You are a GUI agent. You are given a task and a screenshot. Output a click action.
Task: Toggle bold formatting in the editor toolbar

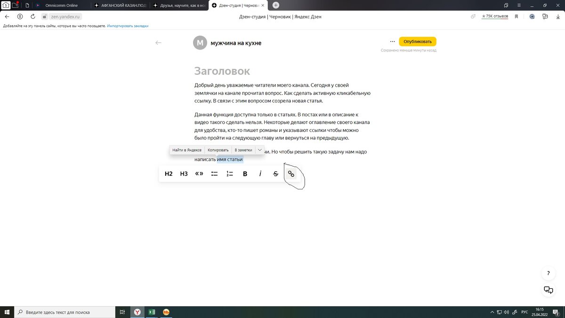[245, 173]
